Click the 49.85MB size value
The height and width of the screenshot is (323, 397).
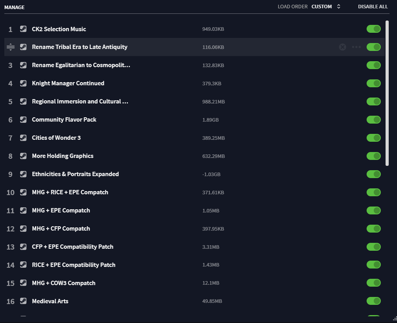click(212, 301)
